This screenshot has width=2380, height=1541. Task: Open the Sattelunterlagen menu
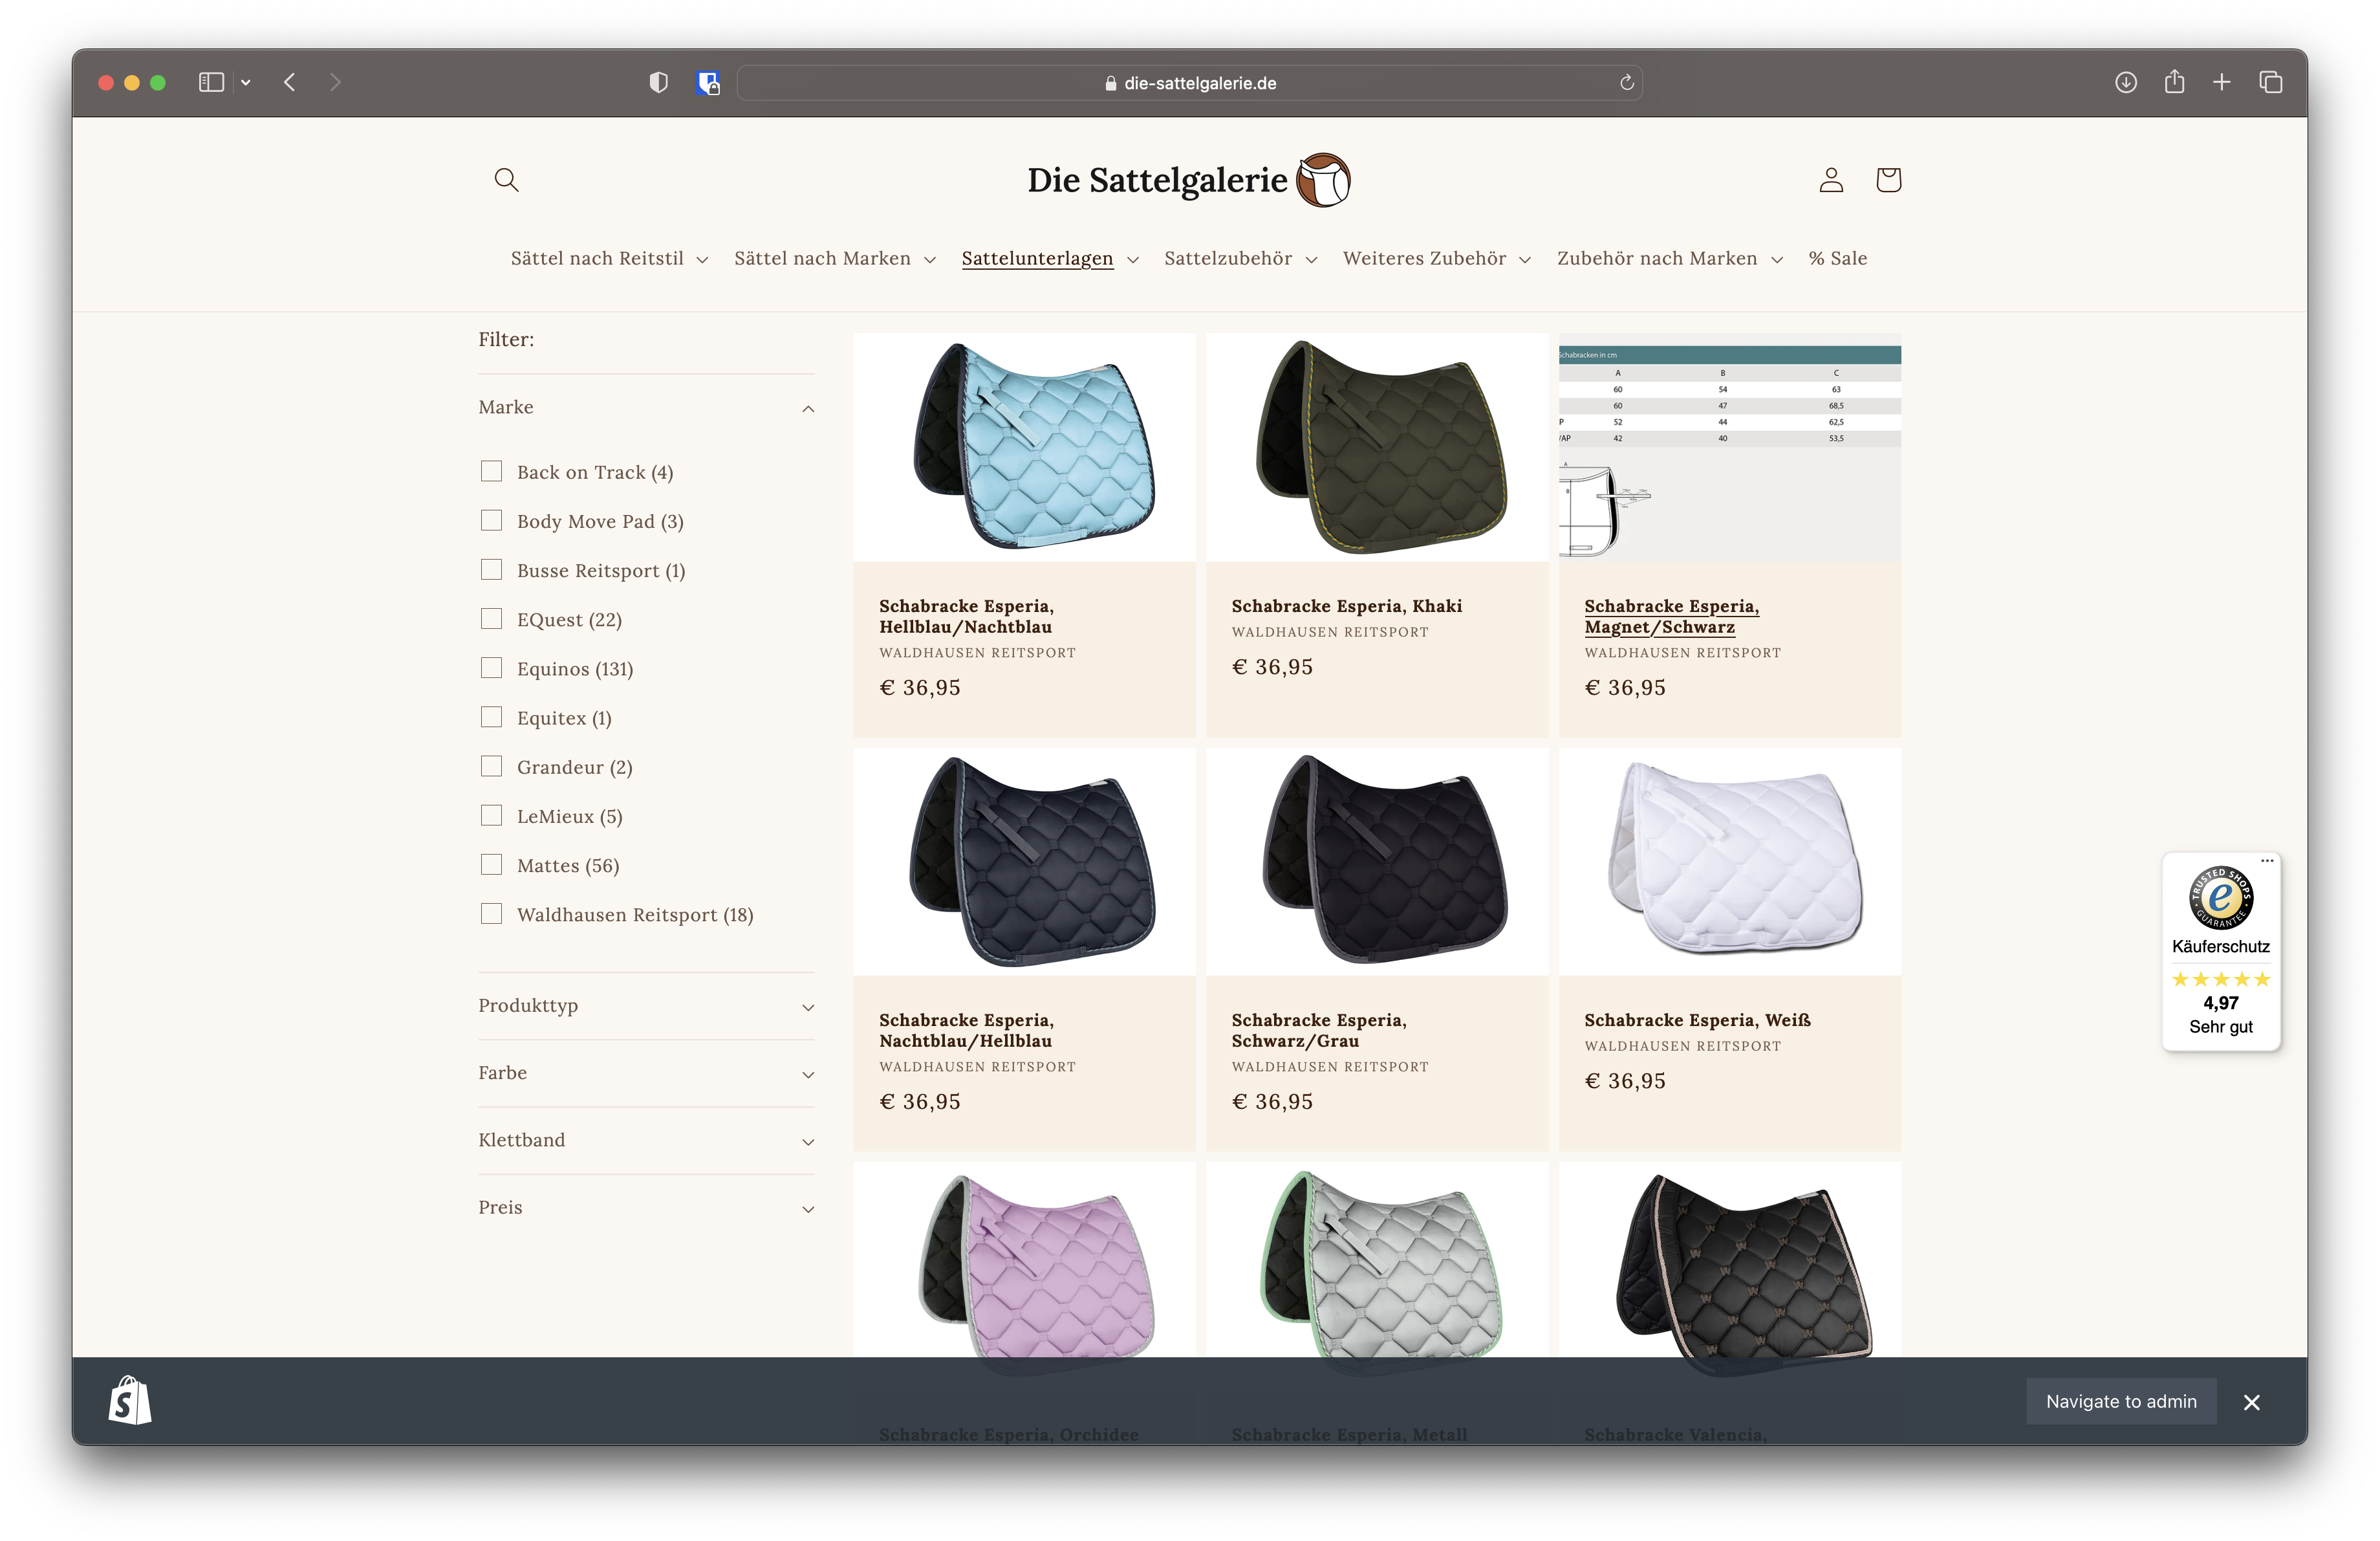(1050, 258)
